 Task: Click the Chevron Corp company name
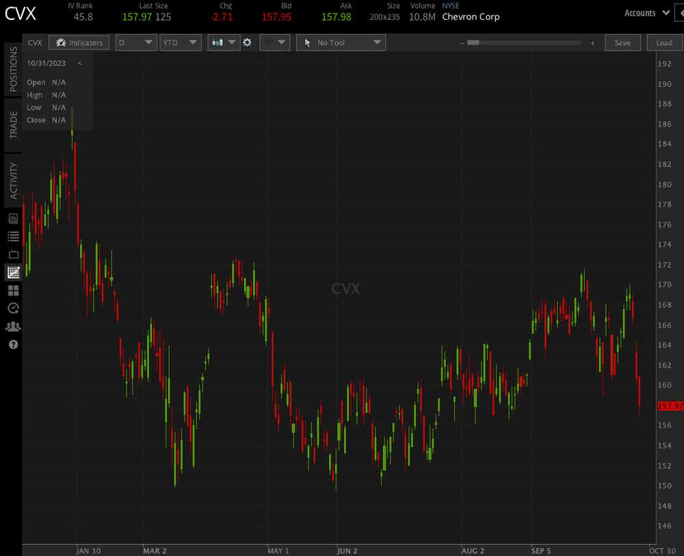[471, 17]
